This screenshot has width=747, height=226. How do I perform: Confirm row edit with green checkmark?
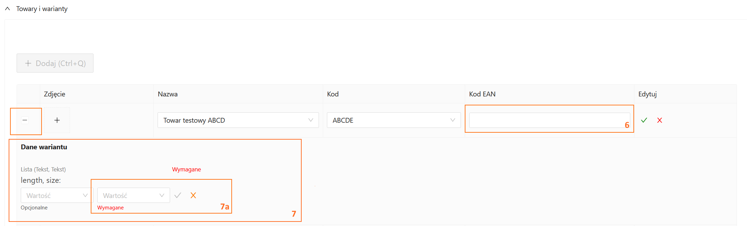pos(644,120)
